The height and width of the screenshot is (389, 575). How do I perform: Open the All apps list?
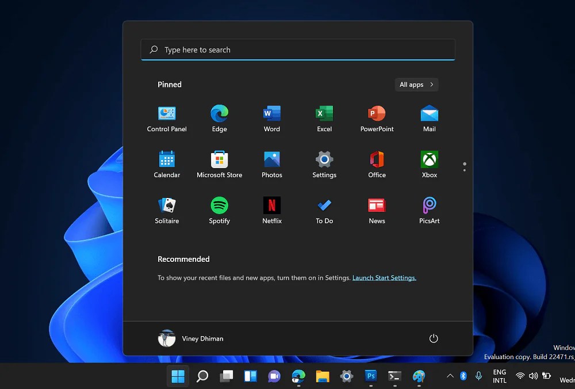point(416,85)
